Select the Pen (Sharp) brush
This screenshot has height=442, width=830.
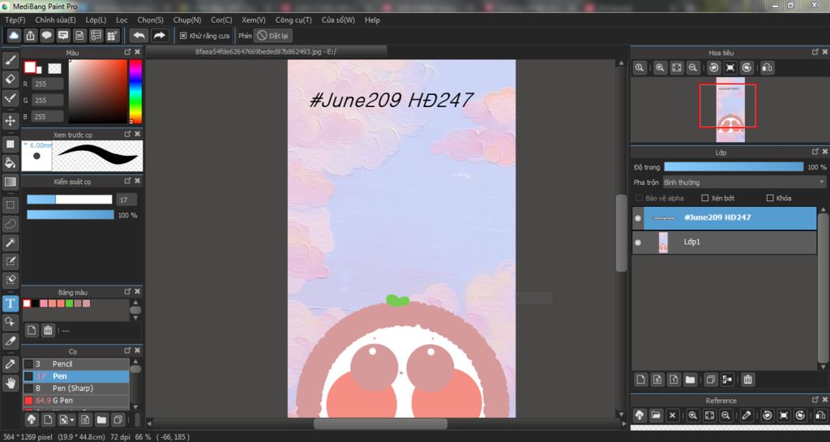pyautogui.click(x=75, y=388)
